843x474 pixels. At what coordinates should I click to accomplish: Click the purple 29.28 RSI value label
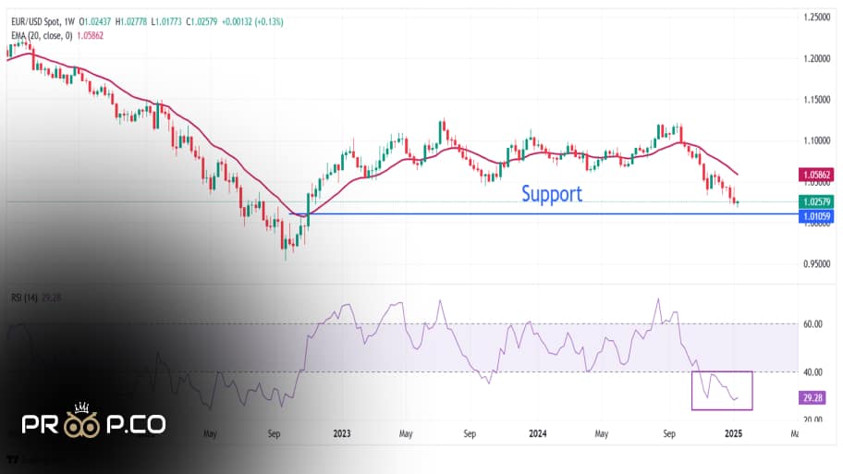point(812,397)
